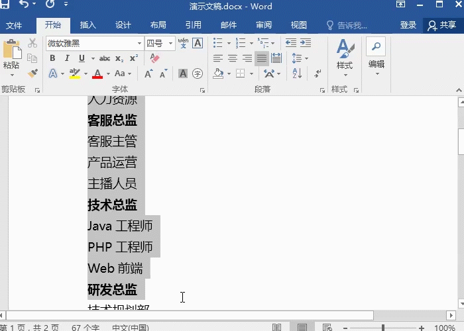Apply yellow text highlight color
Viewport: 464px width, 331px height.
point(74,73)
